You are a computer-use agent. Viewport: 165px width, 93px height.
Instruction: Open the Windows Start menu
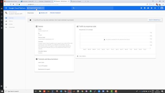2,91
